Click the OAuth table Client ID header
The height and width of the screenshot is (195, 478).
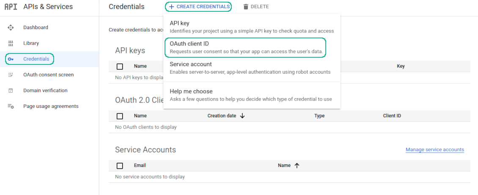[x=392, y=116]
